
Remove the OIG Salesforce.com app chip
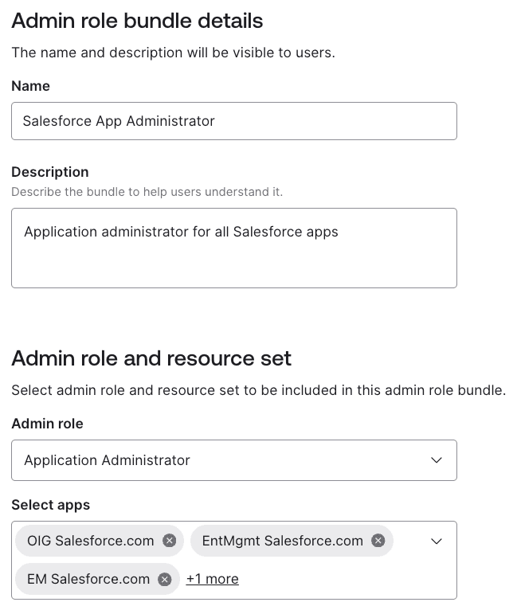click(169, 540)
